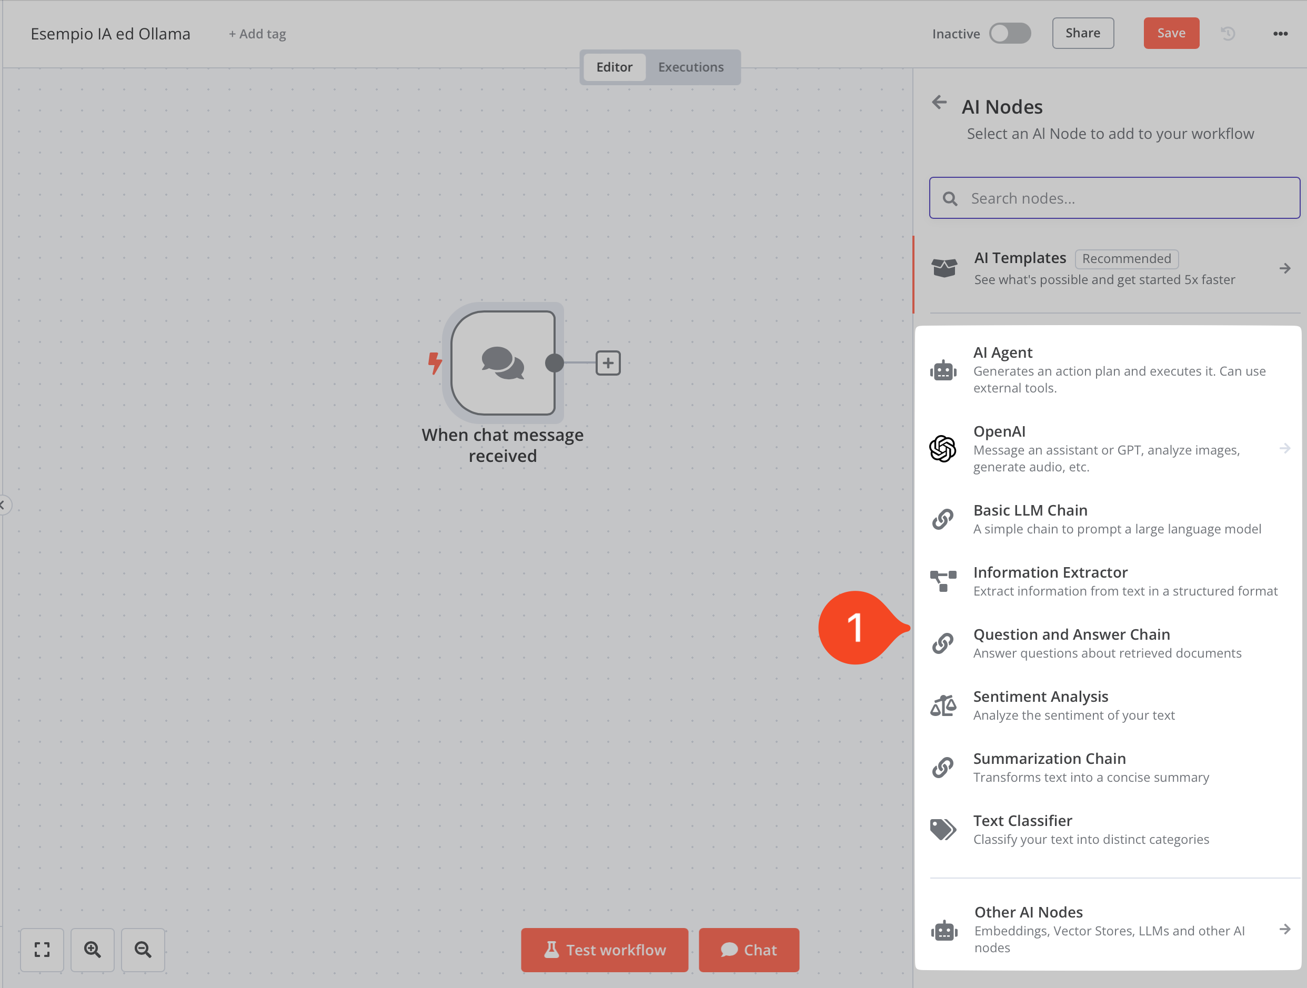This screenshot has height=988, width=1307.
Task: Open the three-dots workflow menu
Action: [1280, 34]
